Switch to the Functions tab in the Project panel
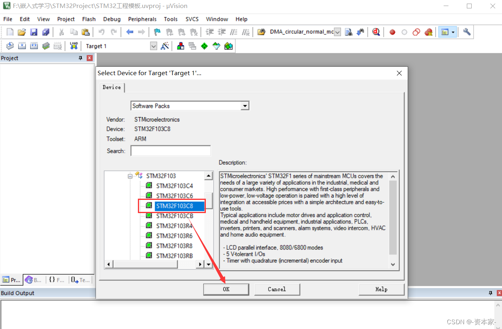This screenshot has height=329, width=502. coord(56,280)
